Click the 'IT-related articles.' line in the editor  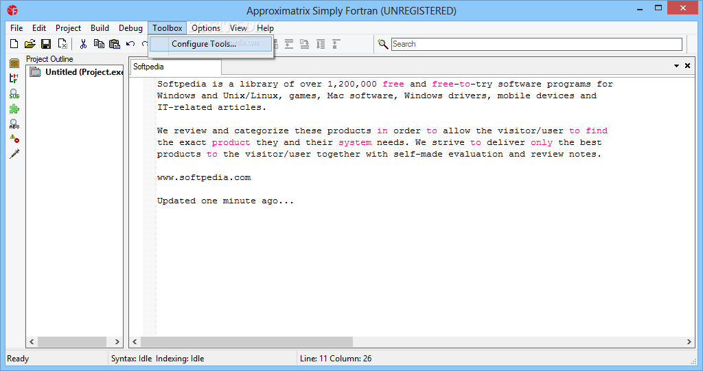click(211, 107)
